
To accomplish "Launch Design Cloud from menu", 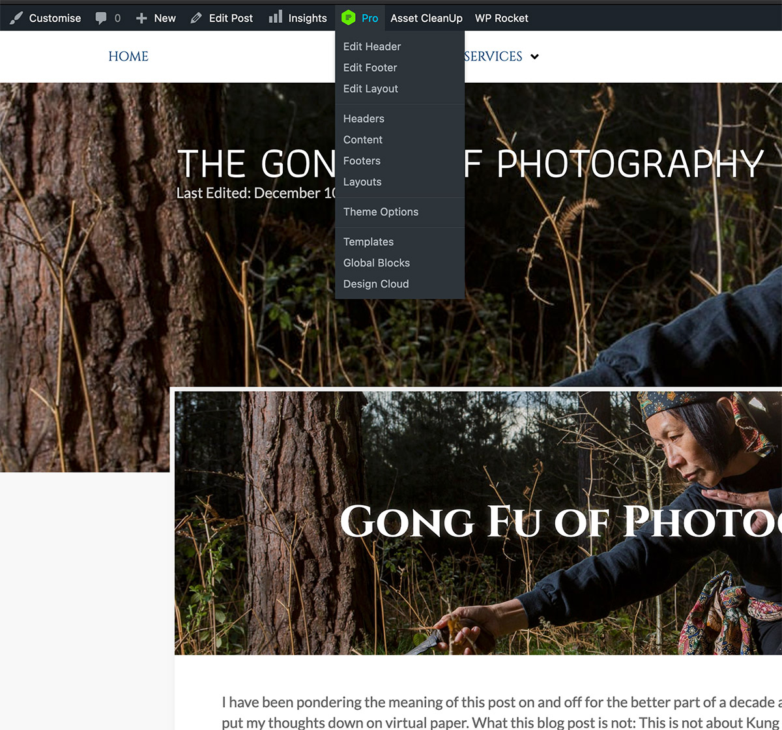I will tap(376, 284).
